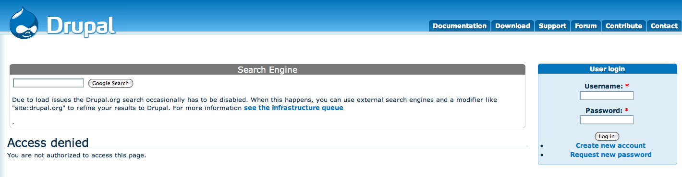This screenshot has width=682, height=177.
Task: Click the Google Search button
Action: [110, 83]
